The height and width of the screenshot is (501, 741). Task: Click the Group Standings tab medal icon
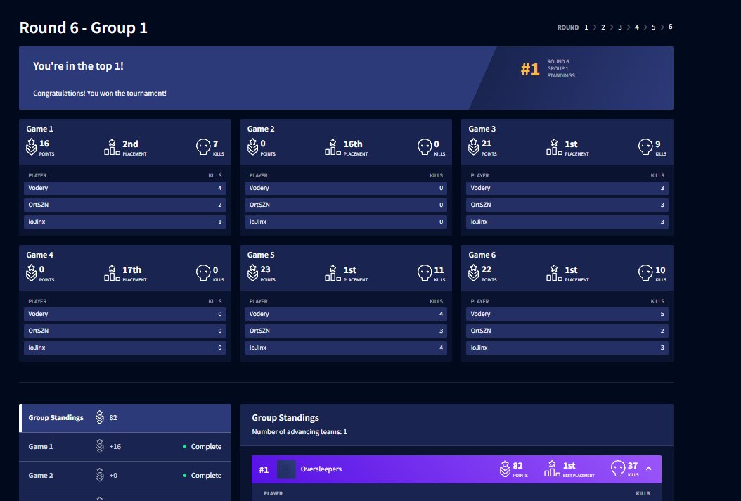point(100,417)
